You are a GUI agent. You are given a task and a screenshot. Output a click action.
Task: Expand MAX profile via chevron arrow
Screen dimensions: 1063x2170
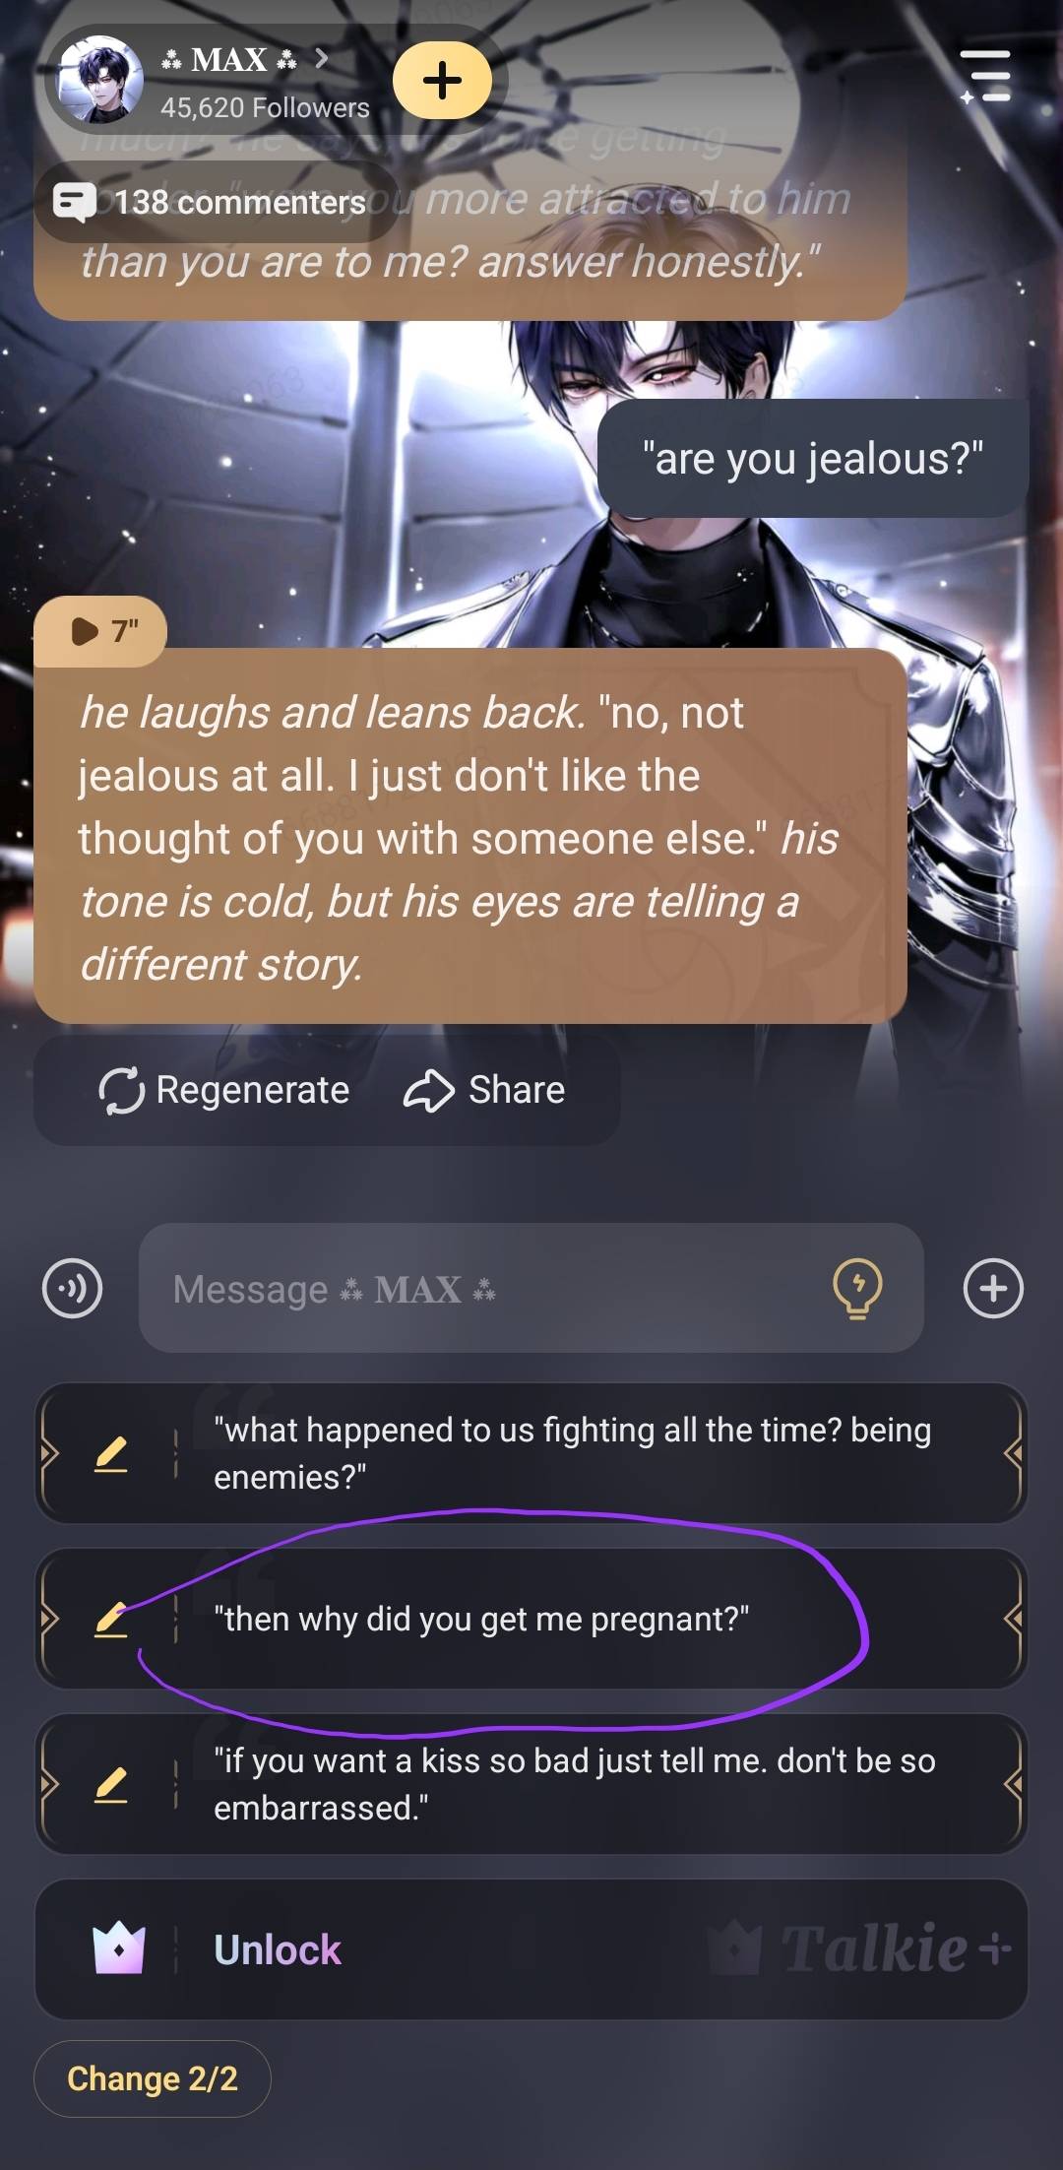click(x=322, y=59)
